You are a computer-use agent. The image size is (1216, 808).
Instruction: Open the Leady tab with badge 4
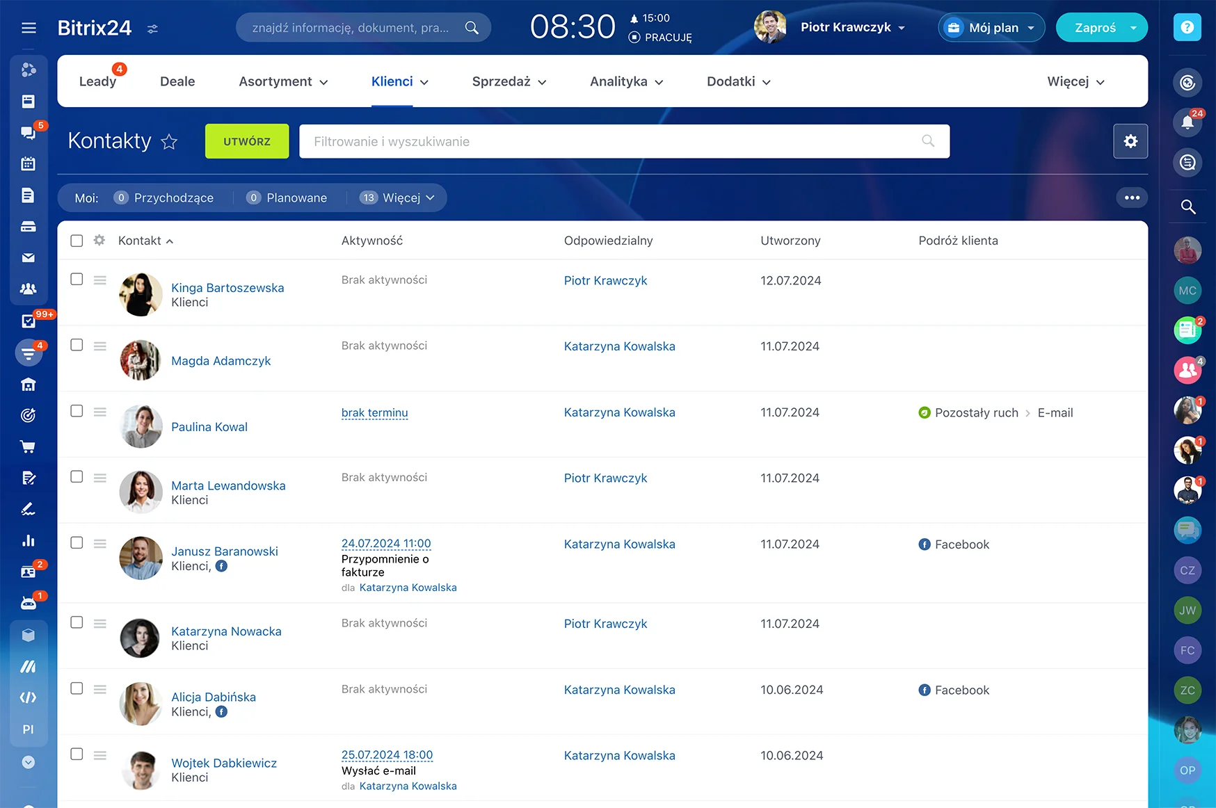point(98,81)
